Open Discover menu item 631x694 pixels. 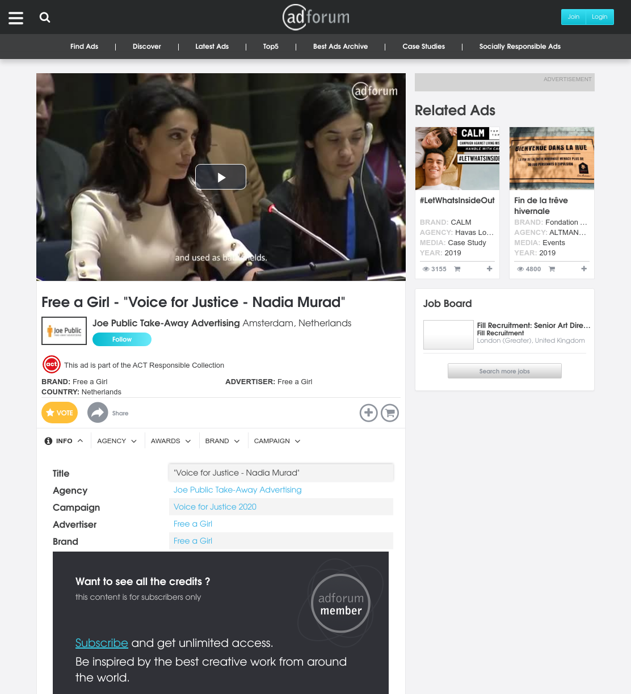[147, 47]
